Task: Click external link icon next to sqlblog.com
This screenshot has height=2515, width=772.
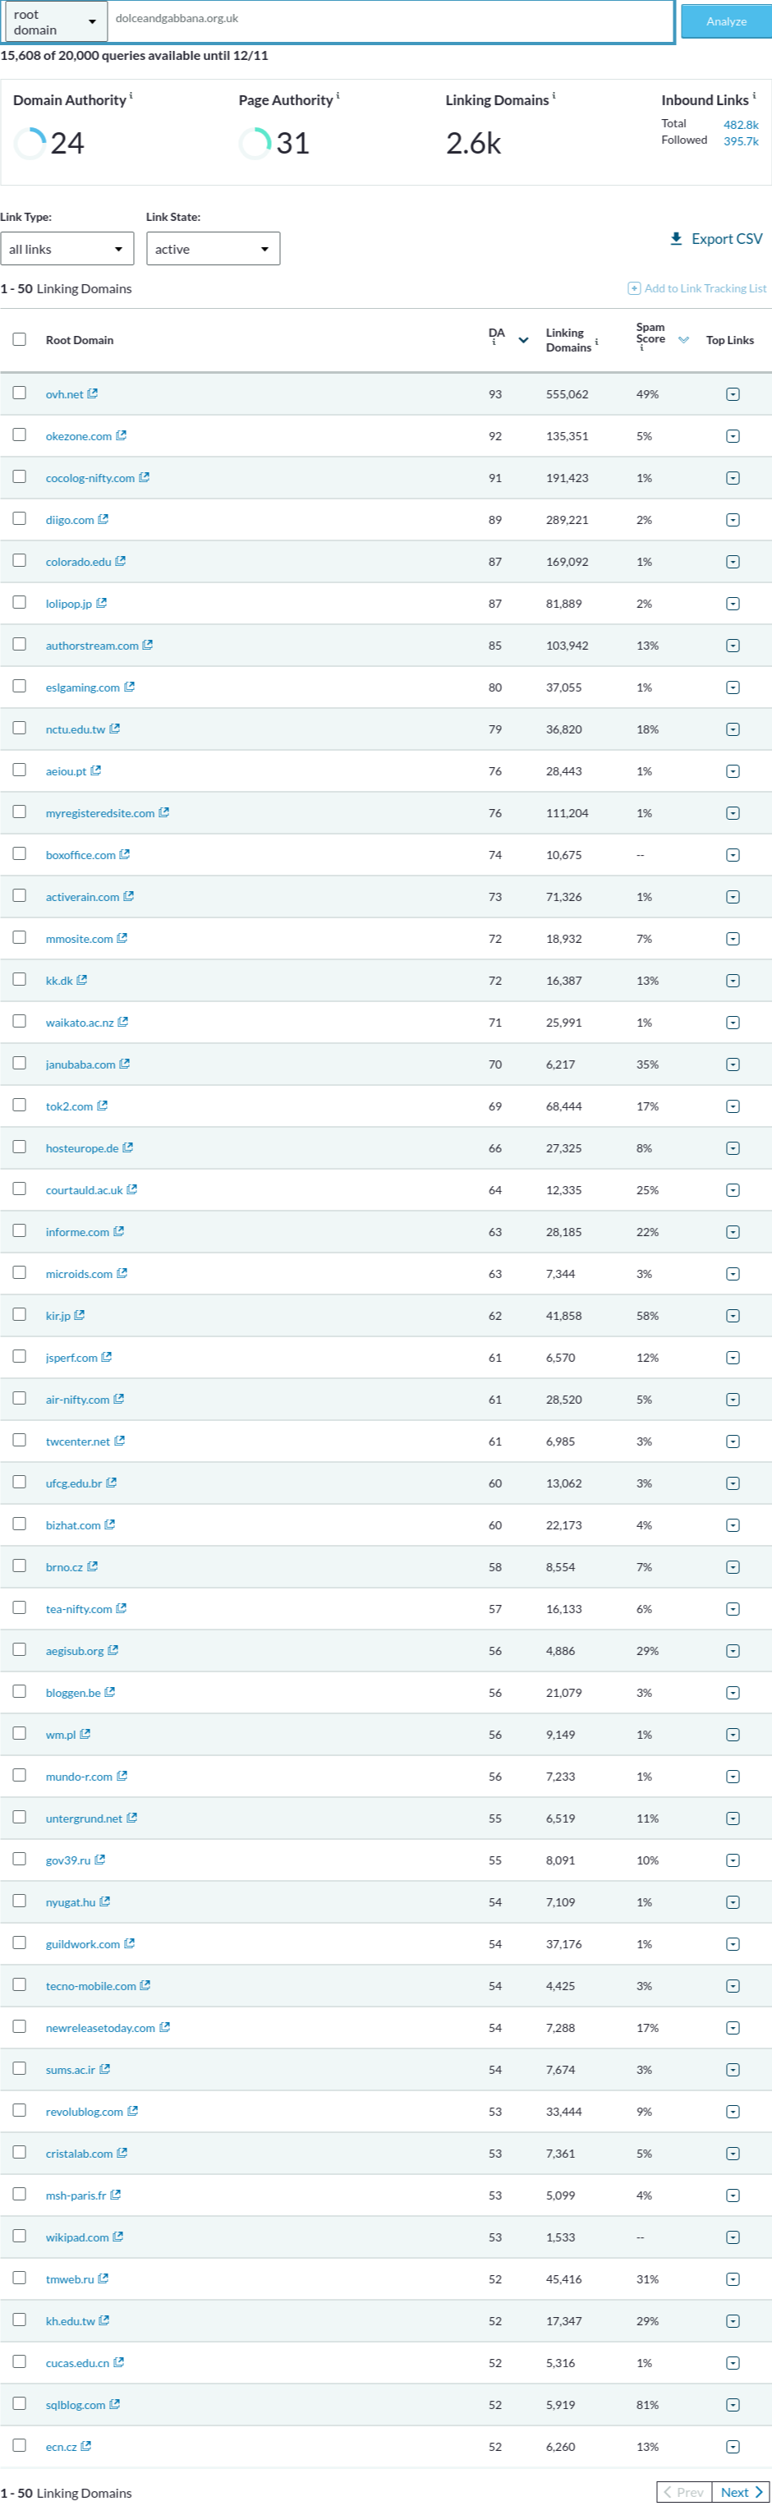Action: click(114, 2403)
